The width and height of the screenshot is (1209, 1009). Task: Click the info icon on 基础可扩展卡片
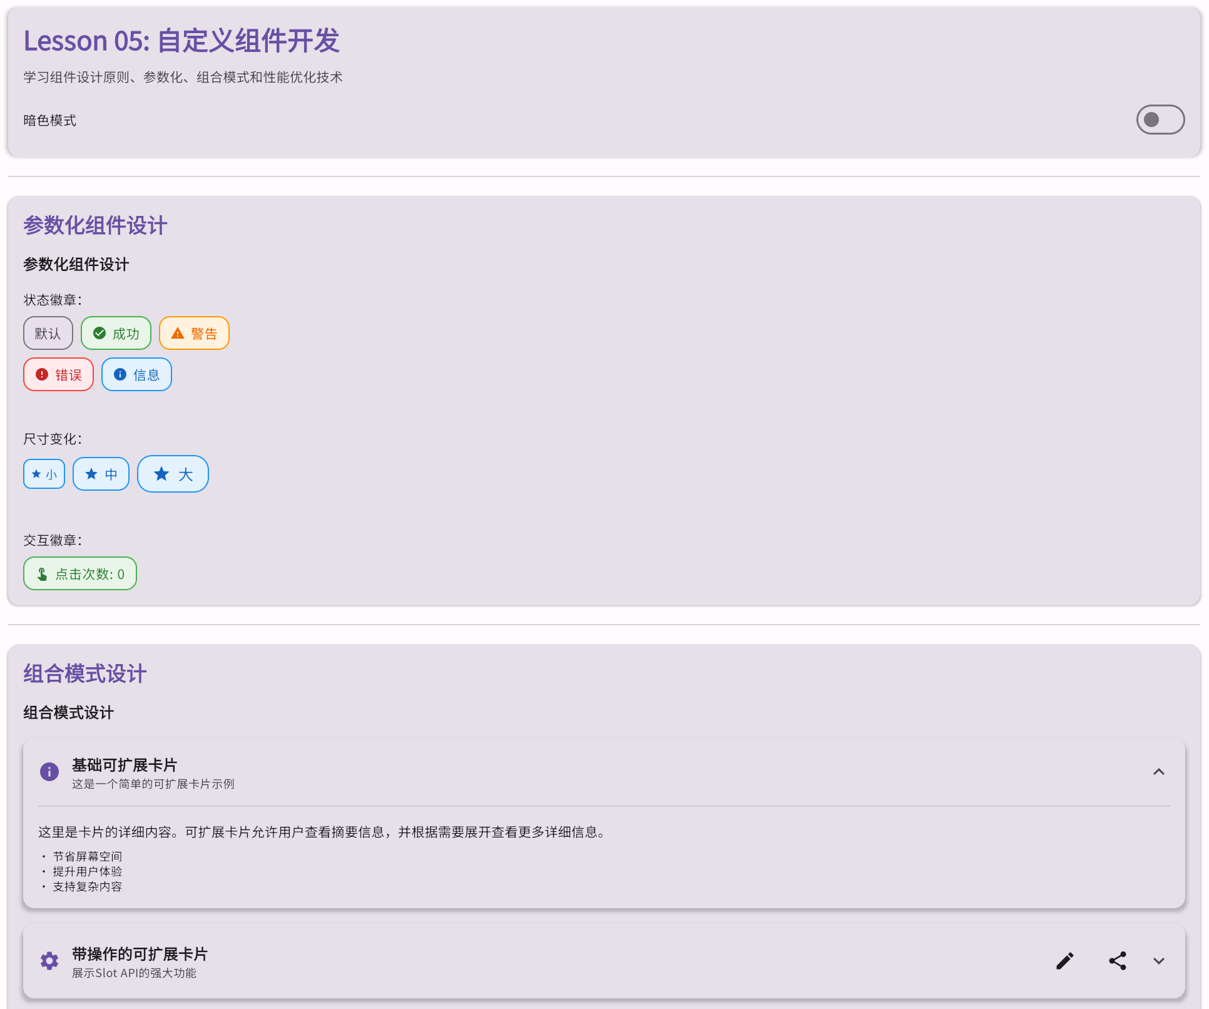pos(49,771)
